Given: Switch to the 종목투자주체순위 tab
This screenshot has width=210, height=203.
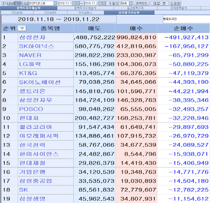Looking at the screenshot, I should pos(29,8).
